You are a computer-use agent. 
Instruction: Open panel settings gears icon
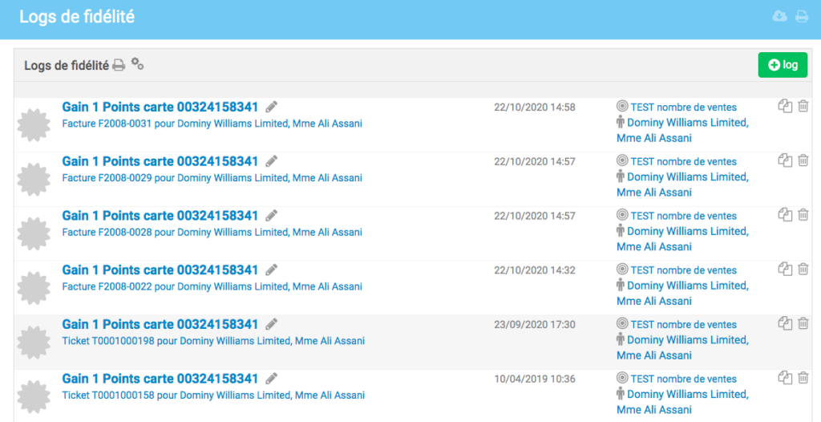[137, 64]
